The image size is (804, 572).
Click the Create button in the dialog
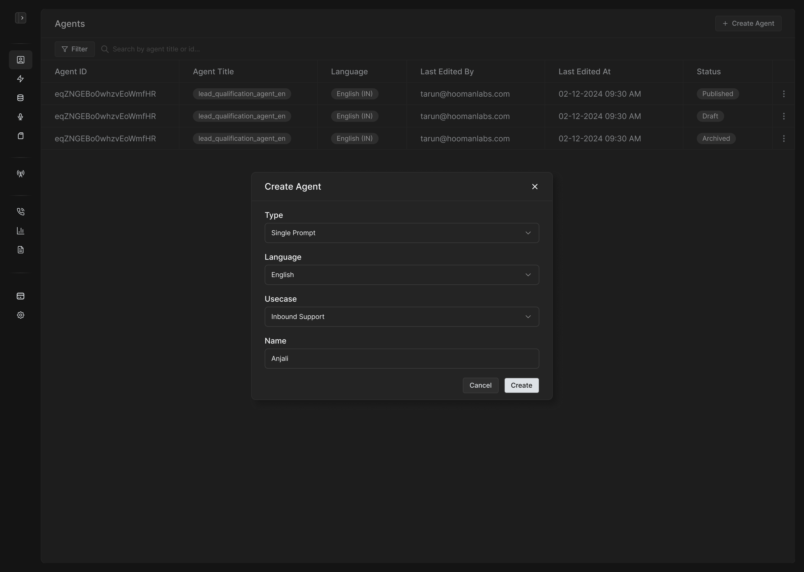pyautogui.click(x=521, y=385)
